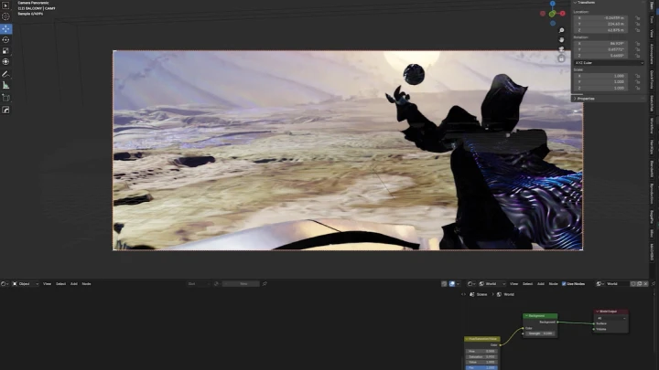Toggle the Use Nodes checkbox
The width and height of the screenshot is (659, 370).
[564, 284]
